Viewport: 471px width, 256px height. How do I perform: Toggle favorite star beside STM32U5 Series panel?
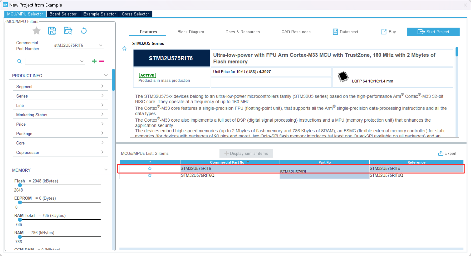124,49
